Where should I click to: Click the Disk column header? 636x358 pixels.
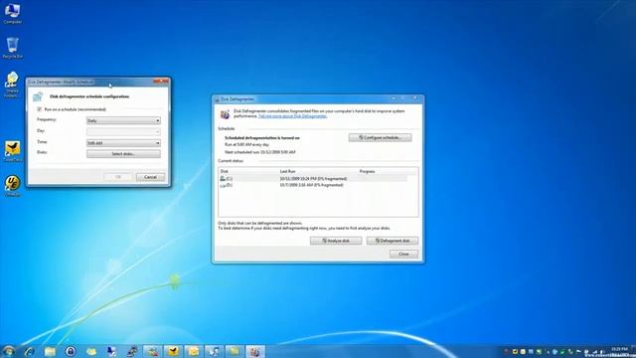point(225,171)
